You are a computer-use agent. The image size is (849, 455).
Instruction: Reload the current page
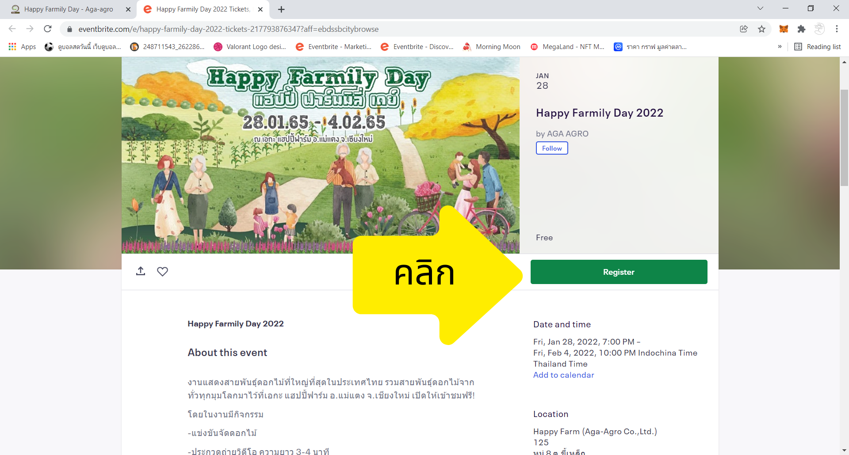(x=48, y=29)
